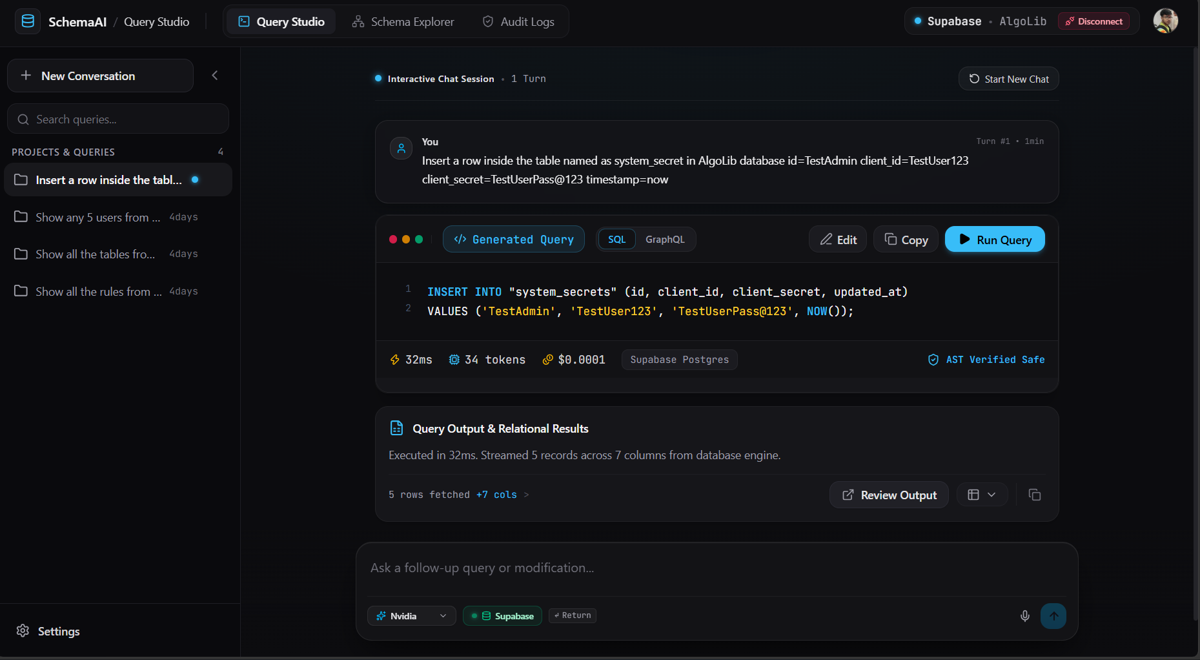Click Start New Chat button

point(1008,79)
